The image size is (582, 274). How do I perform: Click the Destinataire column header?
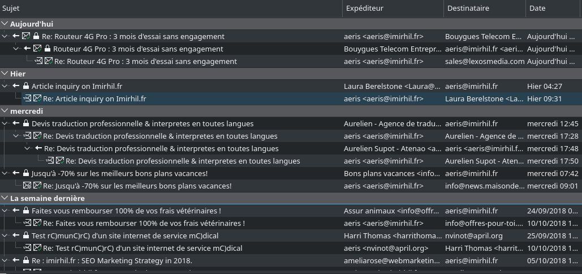coord(484,8)
